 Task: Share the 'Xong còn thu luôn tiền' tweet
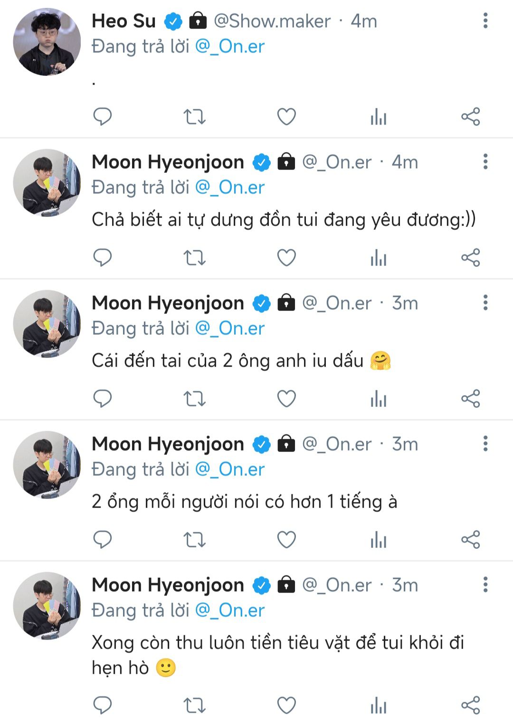click(x=471, y=705)
